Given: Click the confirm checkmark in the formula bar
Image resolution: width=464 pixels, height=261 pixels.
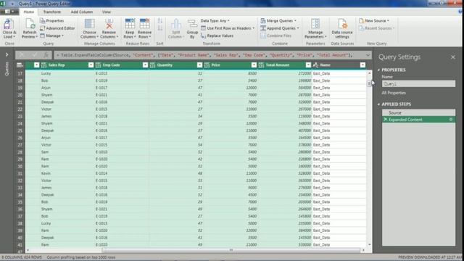Looking at the screenshot, I should (x=34, y=55).
